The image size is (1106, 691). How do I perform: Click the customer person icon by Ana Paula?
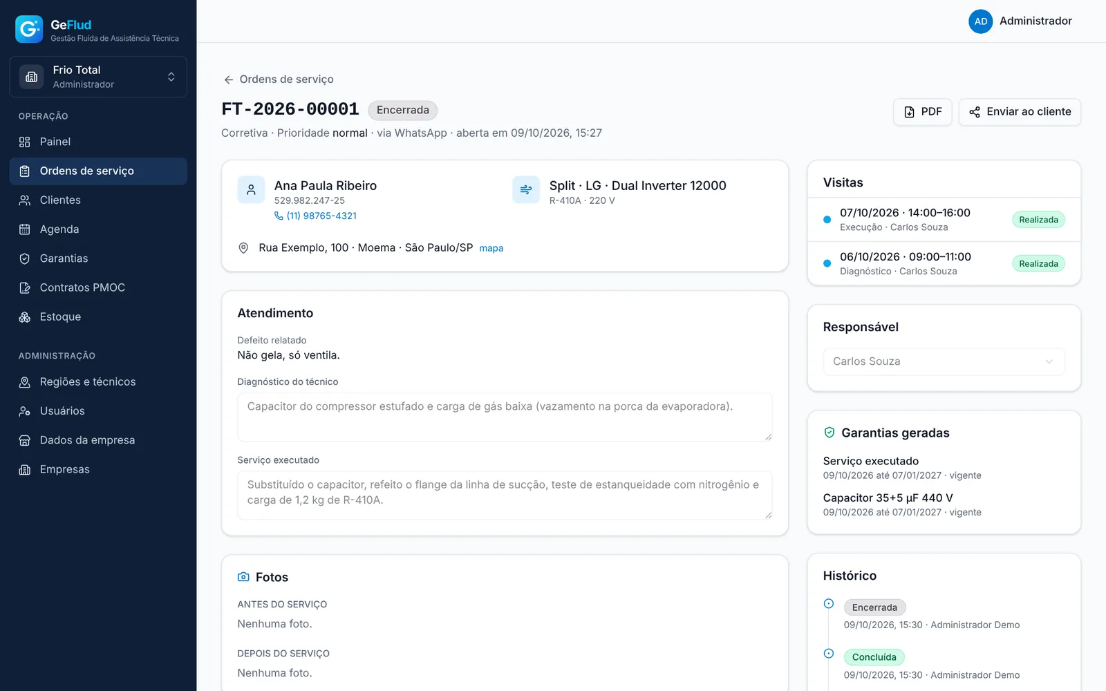point(251,189)
